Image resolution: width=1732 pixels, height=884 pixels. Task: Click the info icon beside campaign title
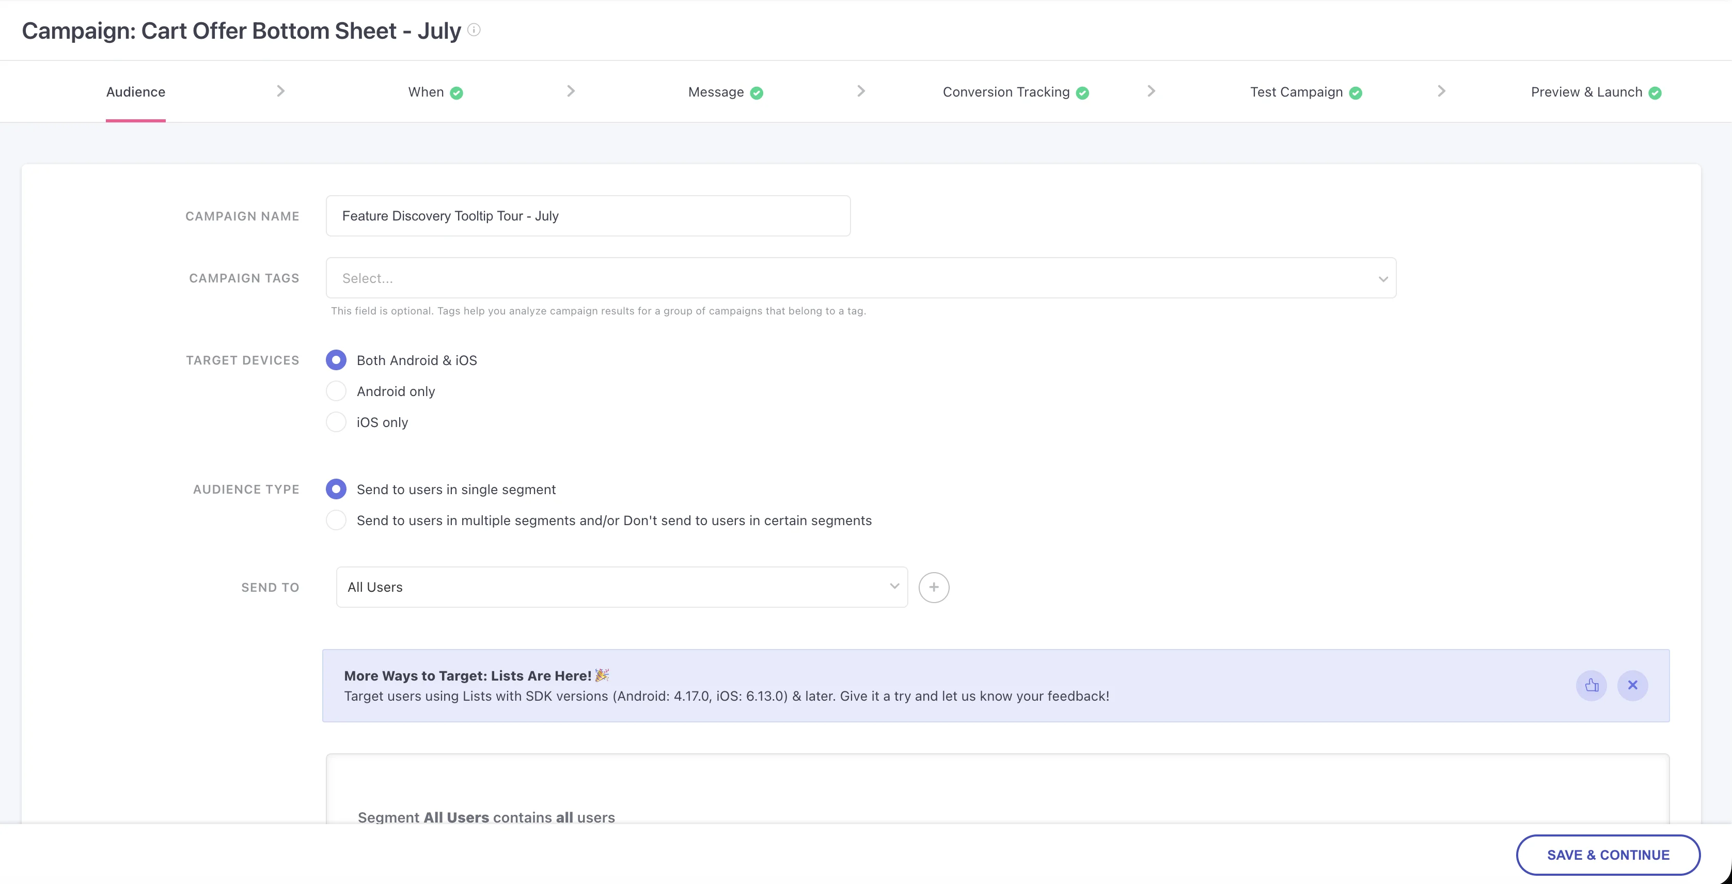pyautogui.click(x=474, y=29)
